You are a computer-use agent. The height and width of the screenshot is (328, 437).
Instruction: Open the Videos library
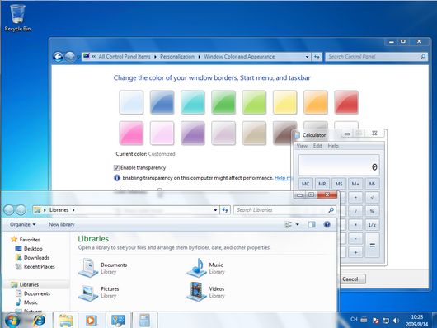[205, 292]
